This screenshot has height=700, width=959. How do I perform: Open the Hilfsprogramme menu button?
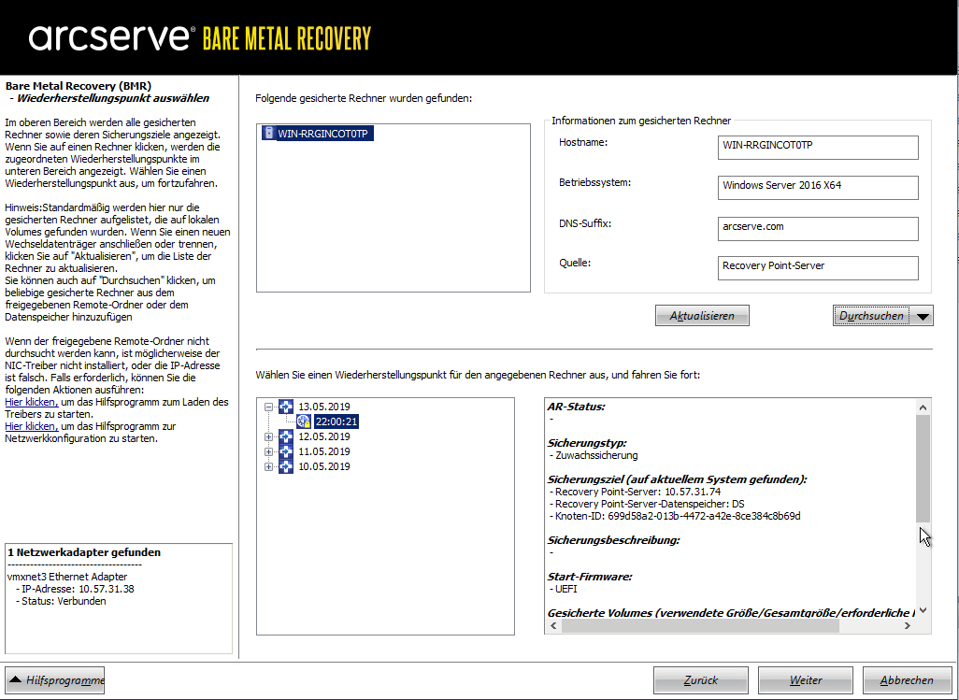point(55,679)
